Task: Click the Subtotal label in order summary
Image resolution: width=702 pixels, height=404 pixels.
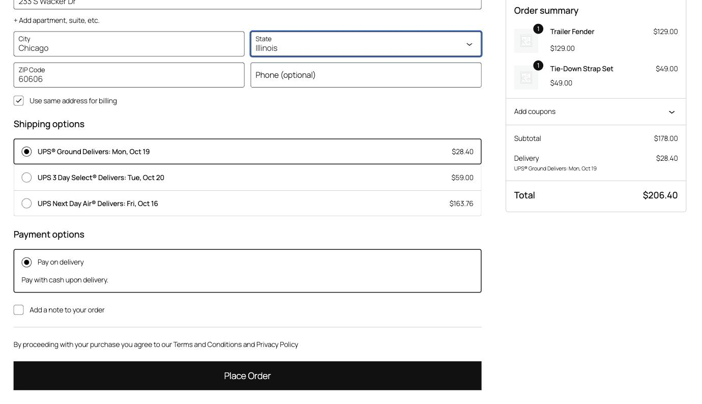Action: point(528,138)
